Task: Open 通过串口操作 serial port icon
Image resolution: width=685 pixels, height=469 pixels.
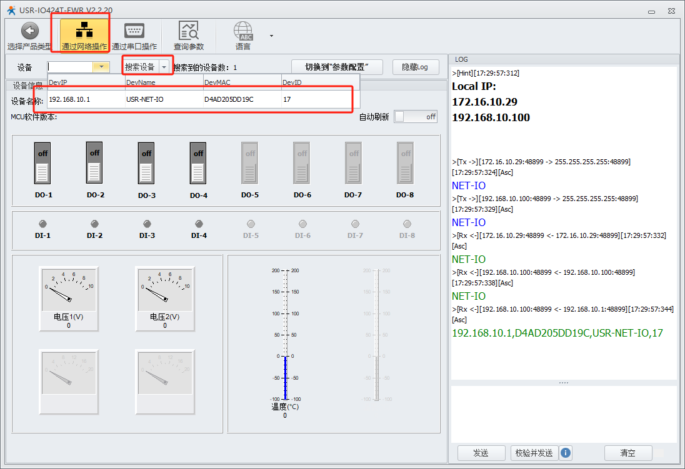Action: [134, 31]
